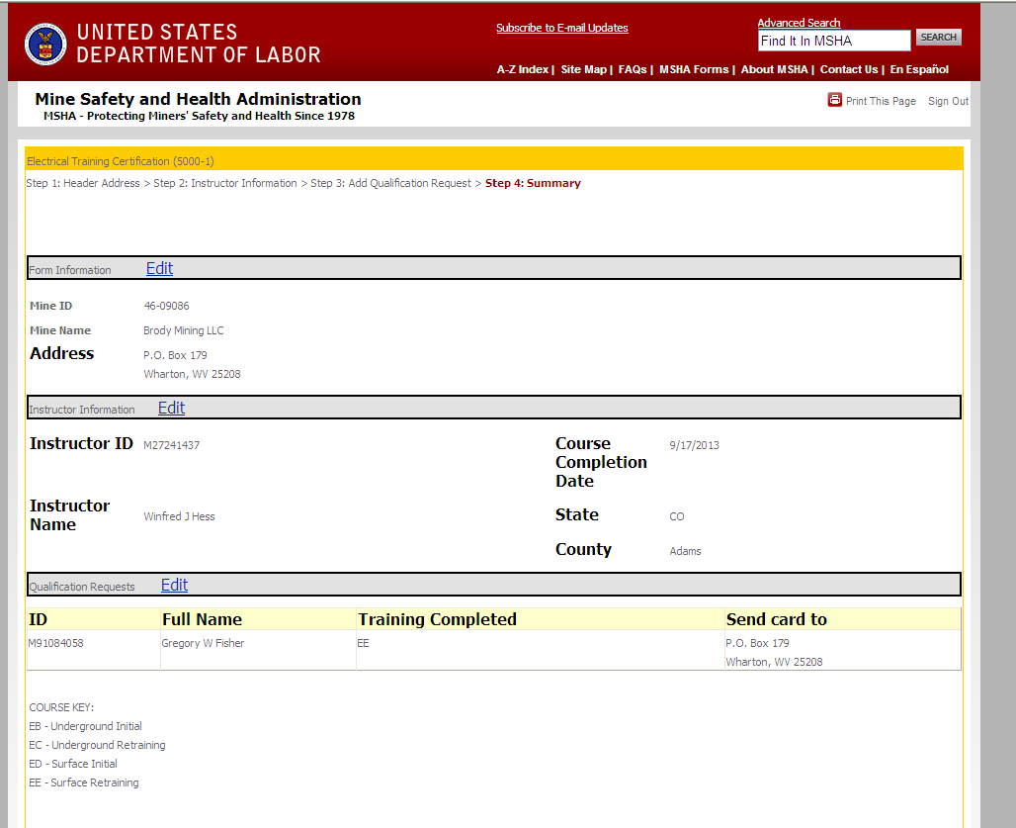Open the FAQs menu link
Image resolution: width=1016 pixels, height=828 pixels.
point(633,69)
